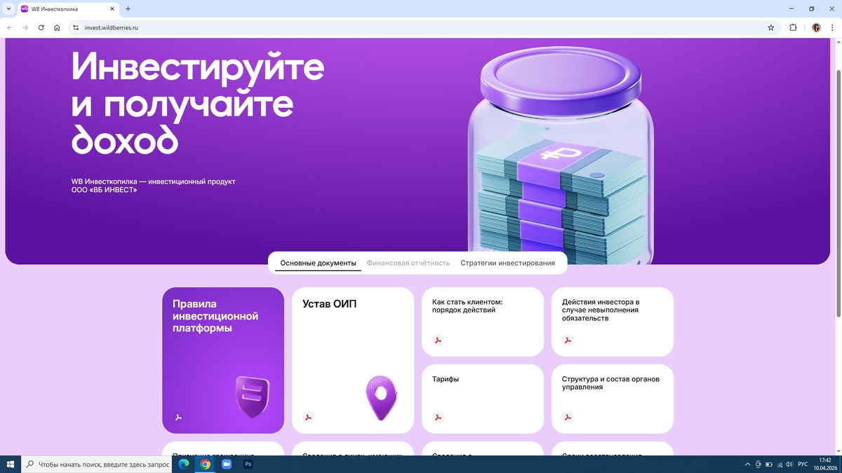This screenshot has width=842, height=473.
Task: Open Как стать клиентом: порядок действий
Action: click(x=483, y=322)
